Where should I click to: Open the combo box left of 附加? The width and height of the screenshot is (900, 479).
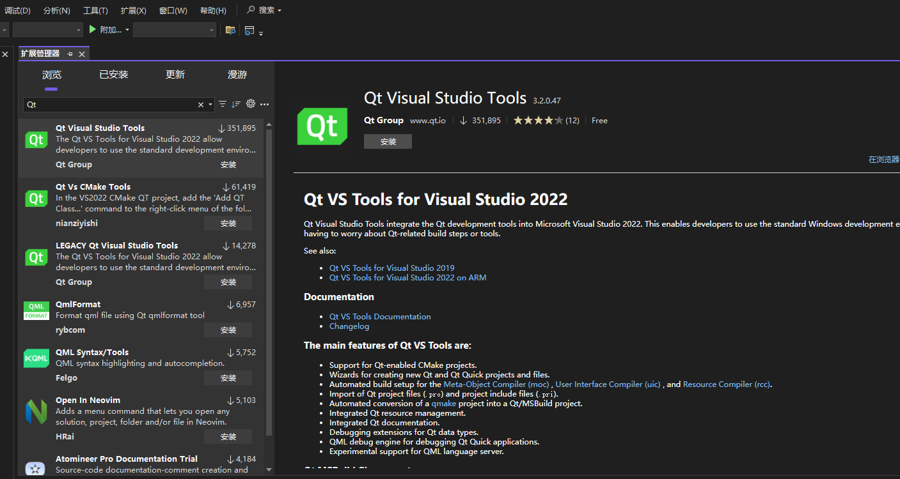[47, 30]
